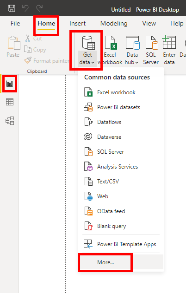
Task: Click the Copy button
Action: coord(35,50)
